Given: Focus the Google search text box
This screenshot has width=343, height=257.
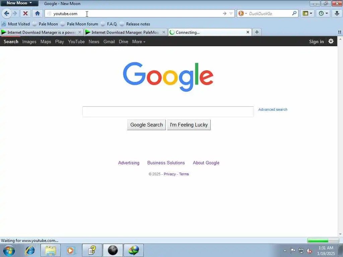Looking at the screenshot, I should point(168,112).
